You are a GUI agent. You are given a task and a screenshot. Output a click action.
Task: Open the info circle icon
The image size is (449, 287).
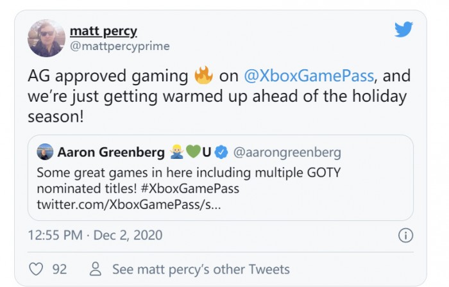(x=405, y=235)
